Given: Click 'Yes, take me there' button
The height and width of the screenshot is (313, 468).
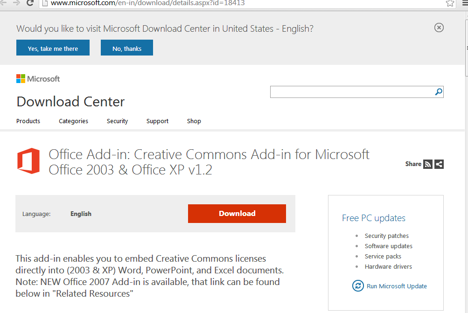Looking at the screenshot, I should tap(53, 48).
